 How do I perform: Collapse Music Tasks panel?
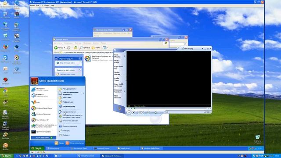click(x=80, y=58)
